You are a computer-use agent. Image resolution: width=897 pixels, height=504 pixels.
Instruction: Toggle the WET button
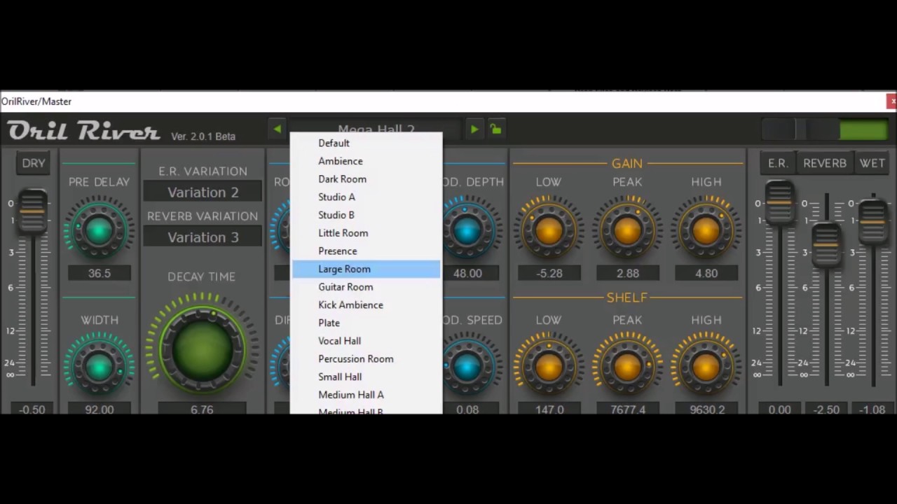[x=872, y=163]
